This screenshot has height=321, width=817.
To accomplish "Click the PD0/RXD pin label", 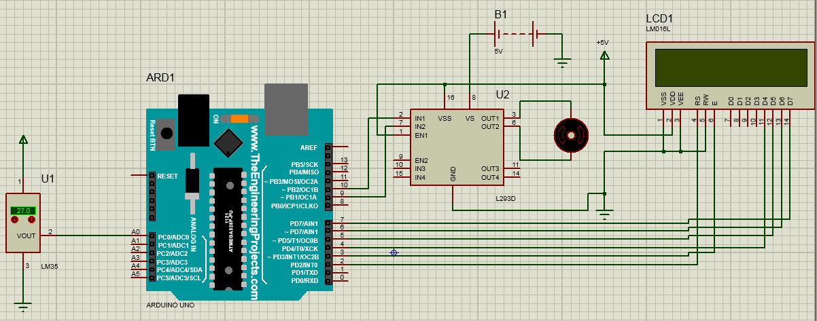I will coord(304,280).
